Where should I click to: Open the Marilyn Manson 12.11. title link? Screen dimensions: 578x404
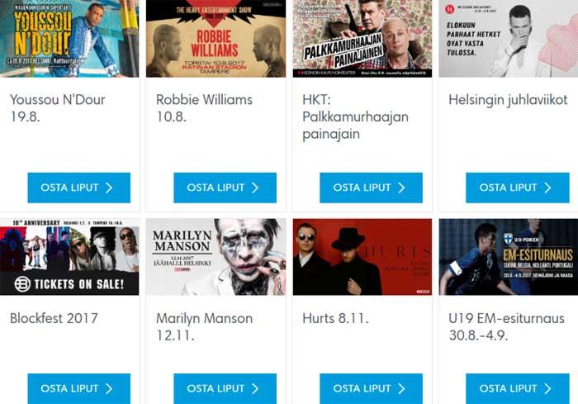click(204, 326)
